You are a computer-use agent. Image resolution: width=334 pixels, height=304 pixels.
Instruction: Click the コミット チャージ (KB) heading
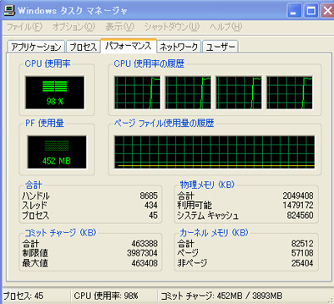click(60, 232)
